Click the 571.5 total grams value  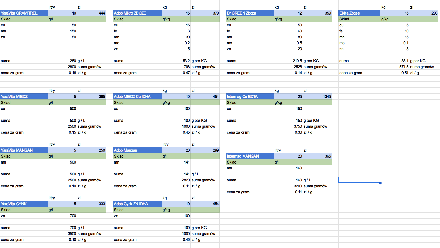395,67
